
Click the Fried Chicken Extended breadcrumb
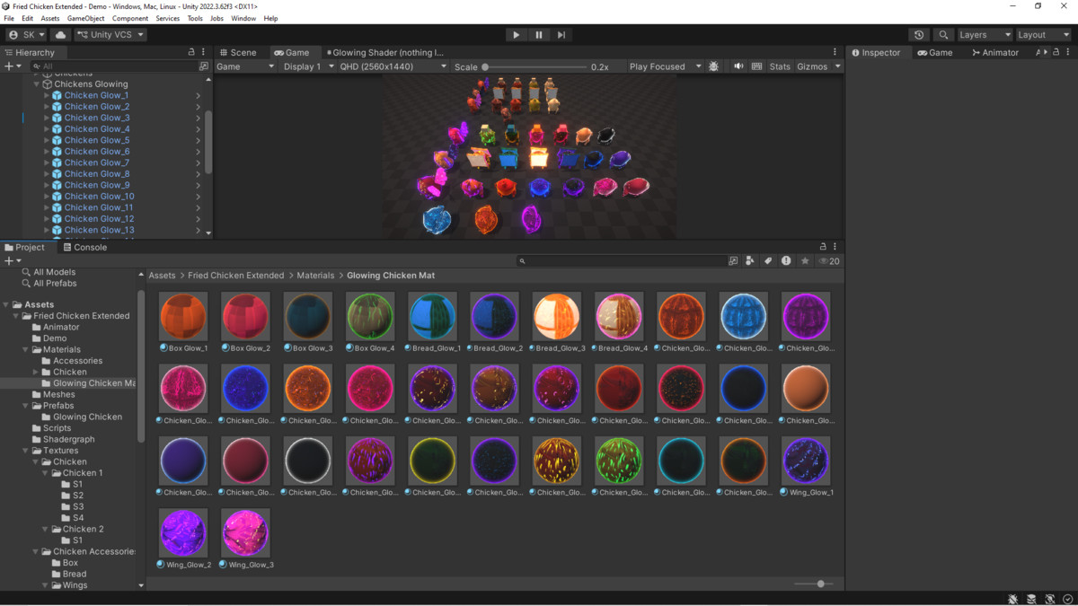pyautogui.click(x=235, y=276)
